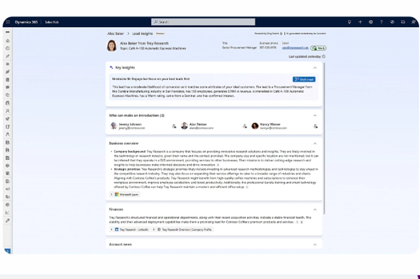The image size is (420, 279).
Task: Go back to Alex Baker breadcrumb
Action: point(115,34)
